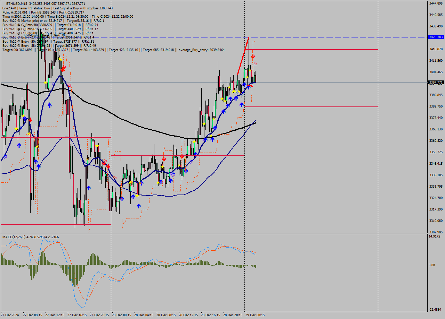Click the 3360.820 price axis label
Screen dimensions: 445x319
pos(436,140)
